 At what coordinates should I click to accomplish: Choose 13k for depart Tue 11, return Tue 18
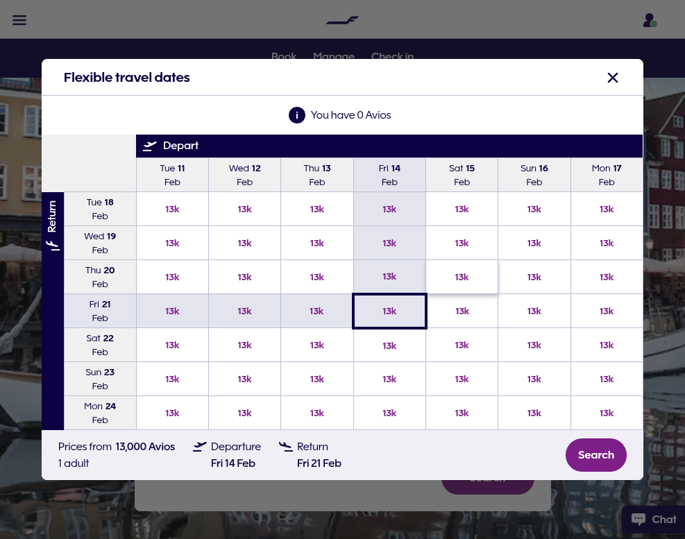(x=172, y=209)
